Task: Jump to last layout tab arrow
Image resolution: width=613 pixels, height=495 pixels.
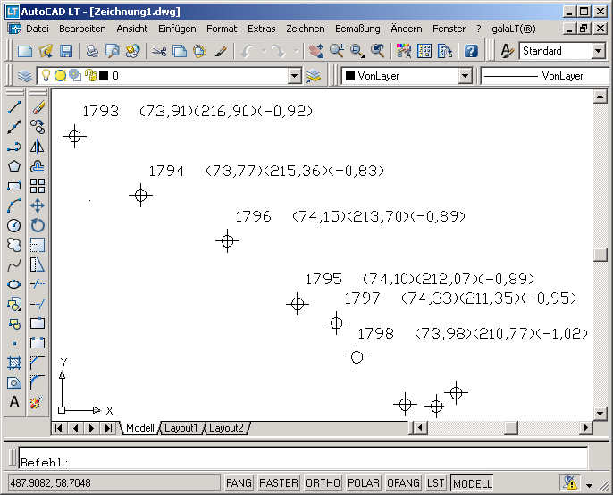Action: 108,428
